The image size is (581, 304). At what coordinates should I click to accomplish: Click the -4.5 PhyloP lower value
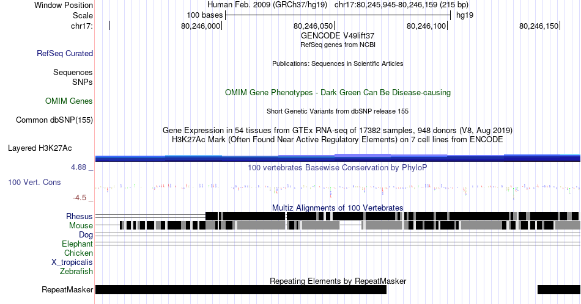tap(80, 198)
